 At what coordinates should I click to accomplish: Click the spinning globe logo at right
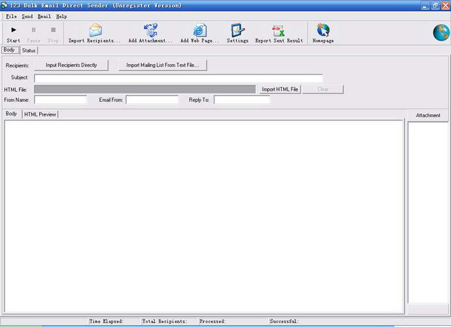[441, 33]
